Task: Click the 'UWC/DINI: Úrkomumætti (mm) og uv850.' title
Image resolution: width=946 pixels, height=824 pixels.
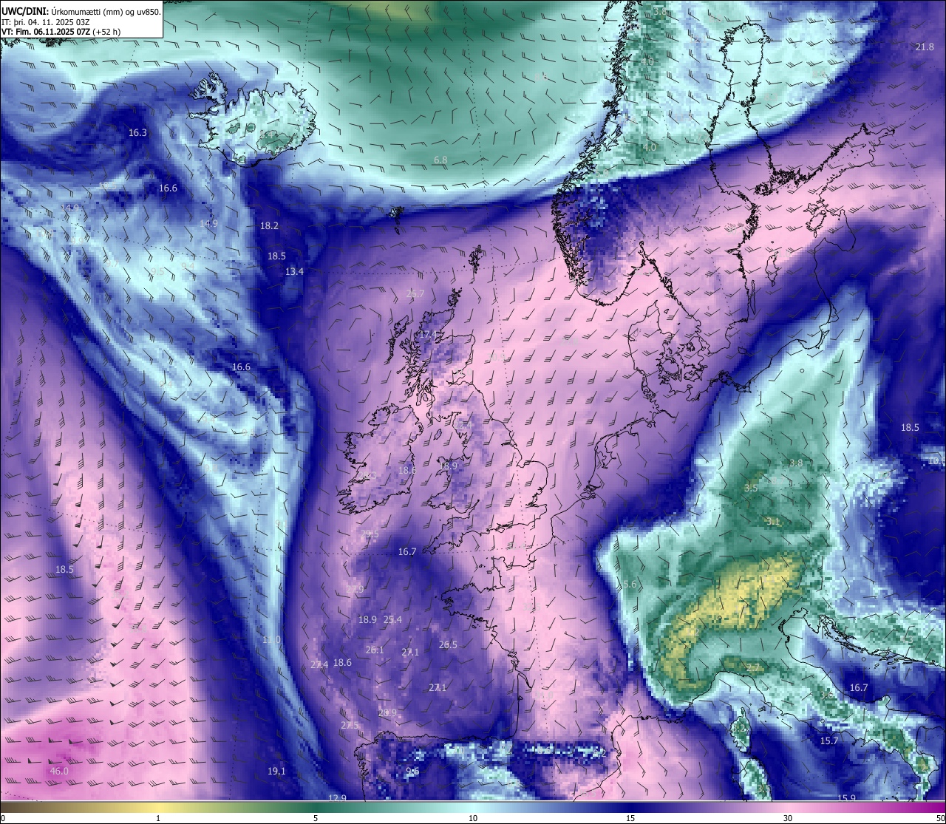Action: click(81, 11)
